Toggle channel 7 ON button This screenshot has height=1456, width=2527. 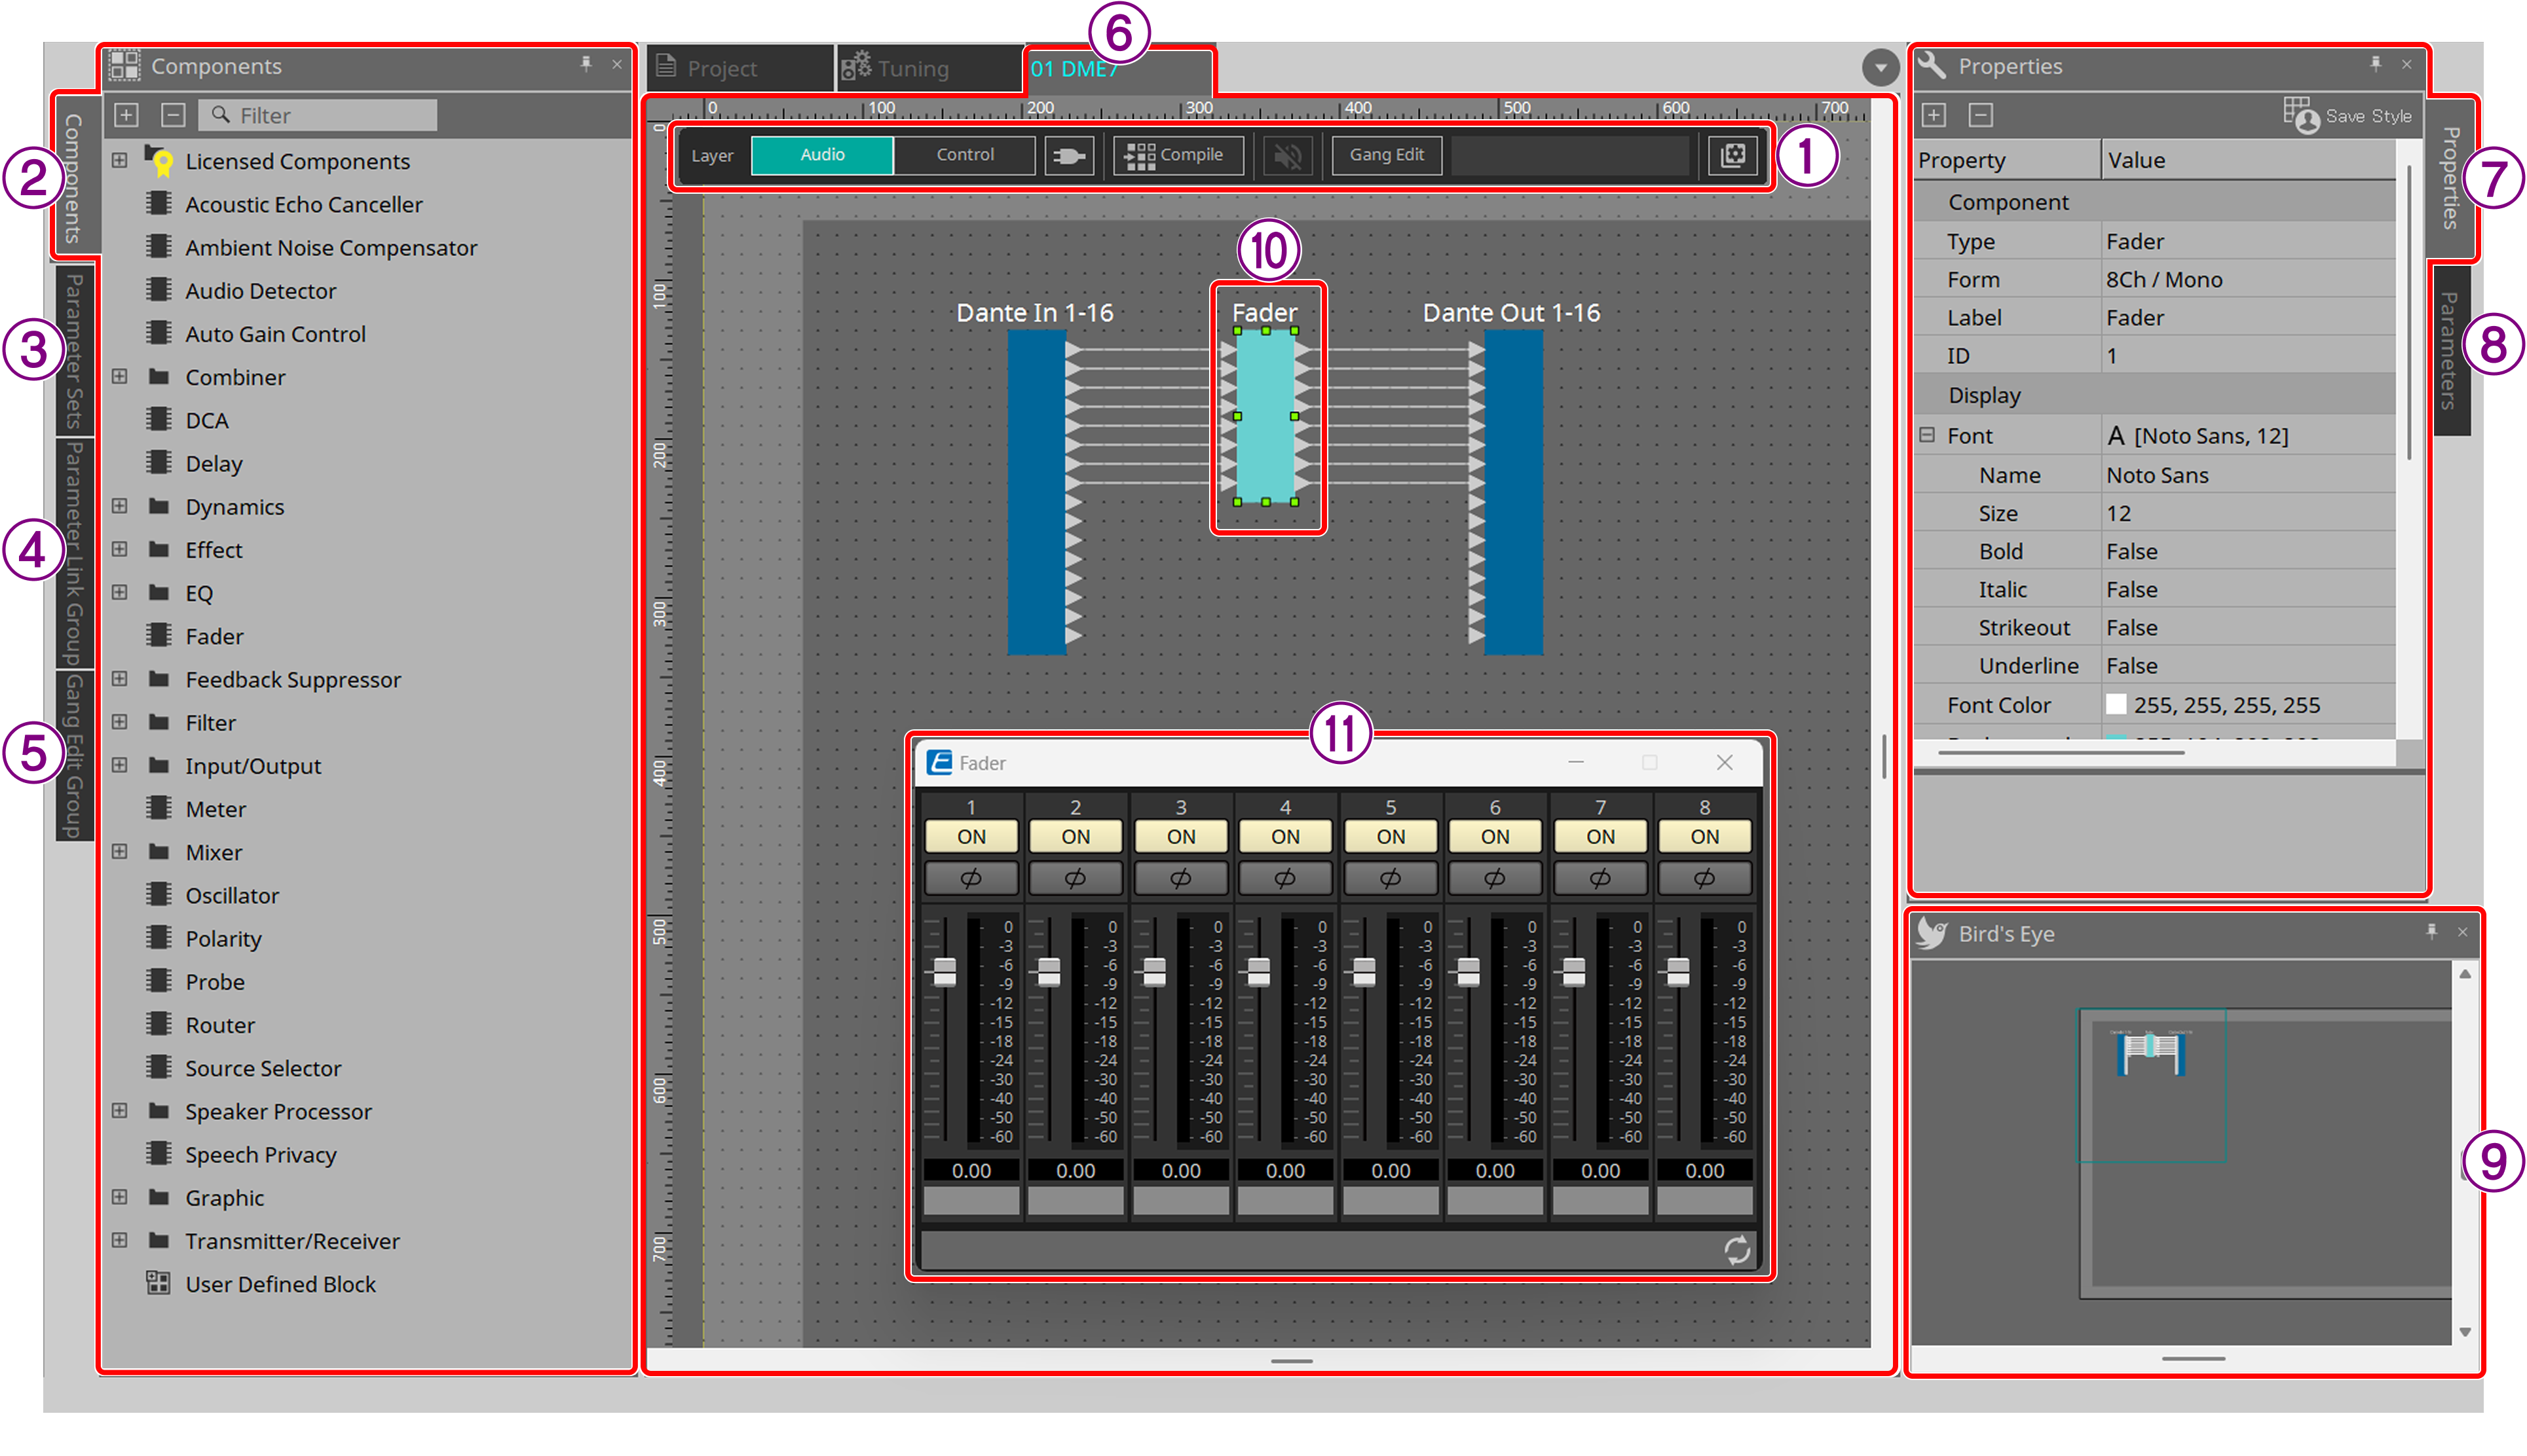coord(1601,836)
